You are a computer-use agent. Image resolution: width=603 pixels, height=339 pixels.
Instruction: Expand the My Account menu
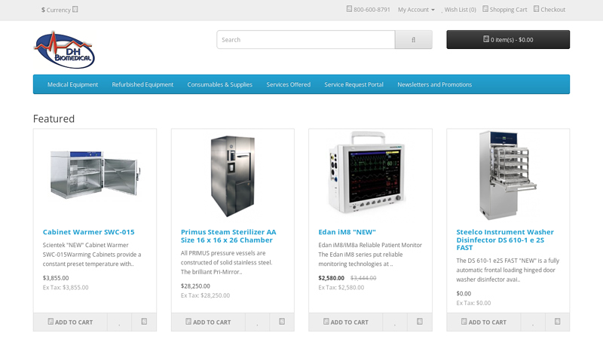pyautogui.click(x=416, y=10)
